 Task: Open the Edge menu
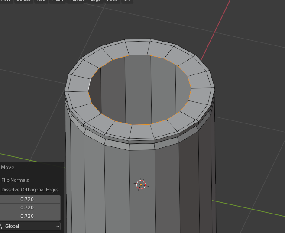(x=95, y=0)
